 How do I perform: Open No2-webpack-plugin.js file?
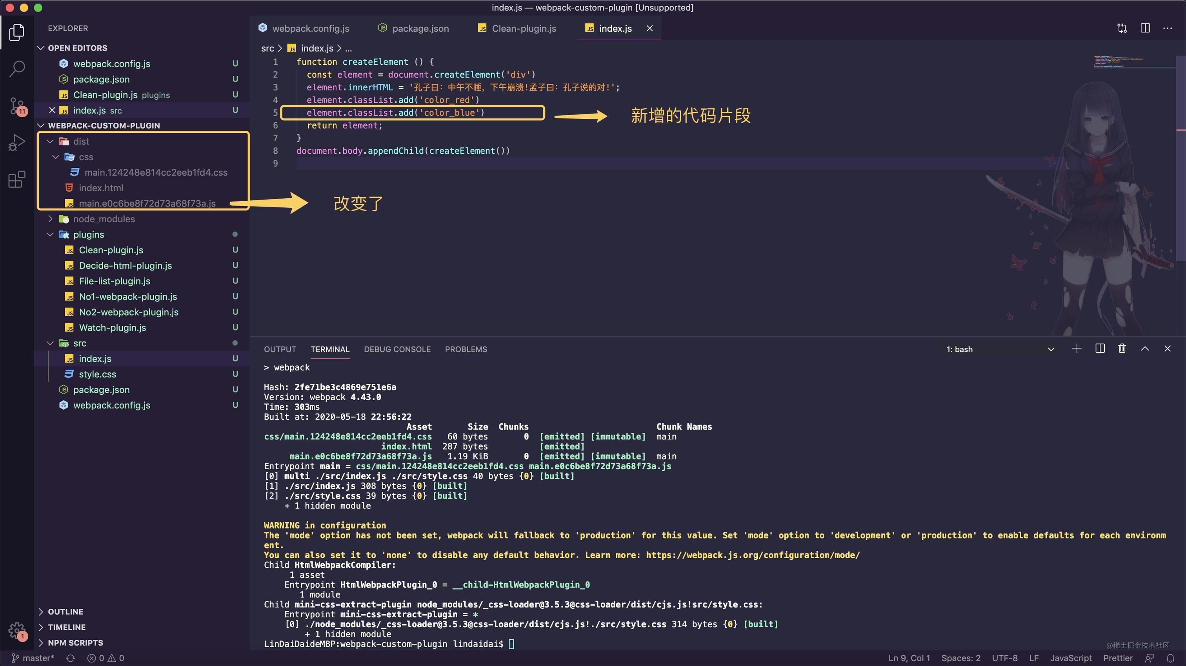point(129,312)
